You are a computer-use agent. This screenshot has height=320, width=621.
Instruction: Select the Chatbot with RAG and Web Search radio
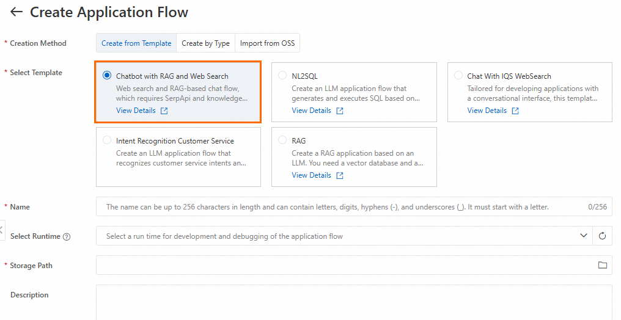pyautogui.click(x=107, y=76)
